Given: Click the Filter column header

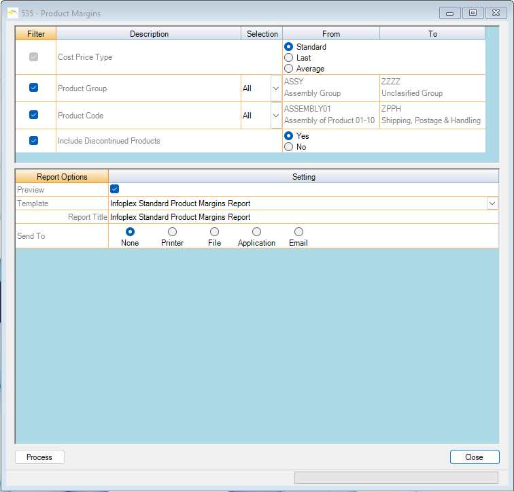Looking at the screenshot, I should tap(36, 34).
